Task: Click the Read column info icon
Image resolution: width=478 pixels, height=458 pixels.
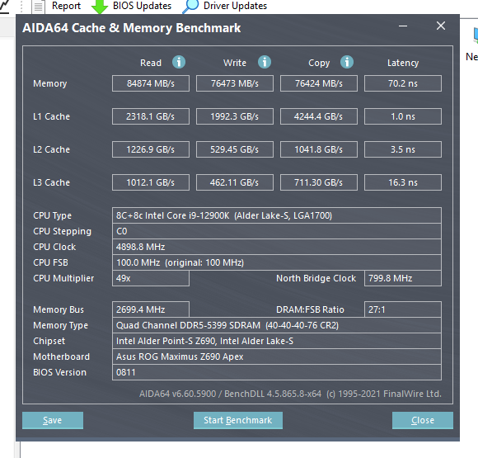Action: (x=179, y=62)
